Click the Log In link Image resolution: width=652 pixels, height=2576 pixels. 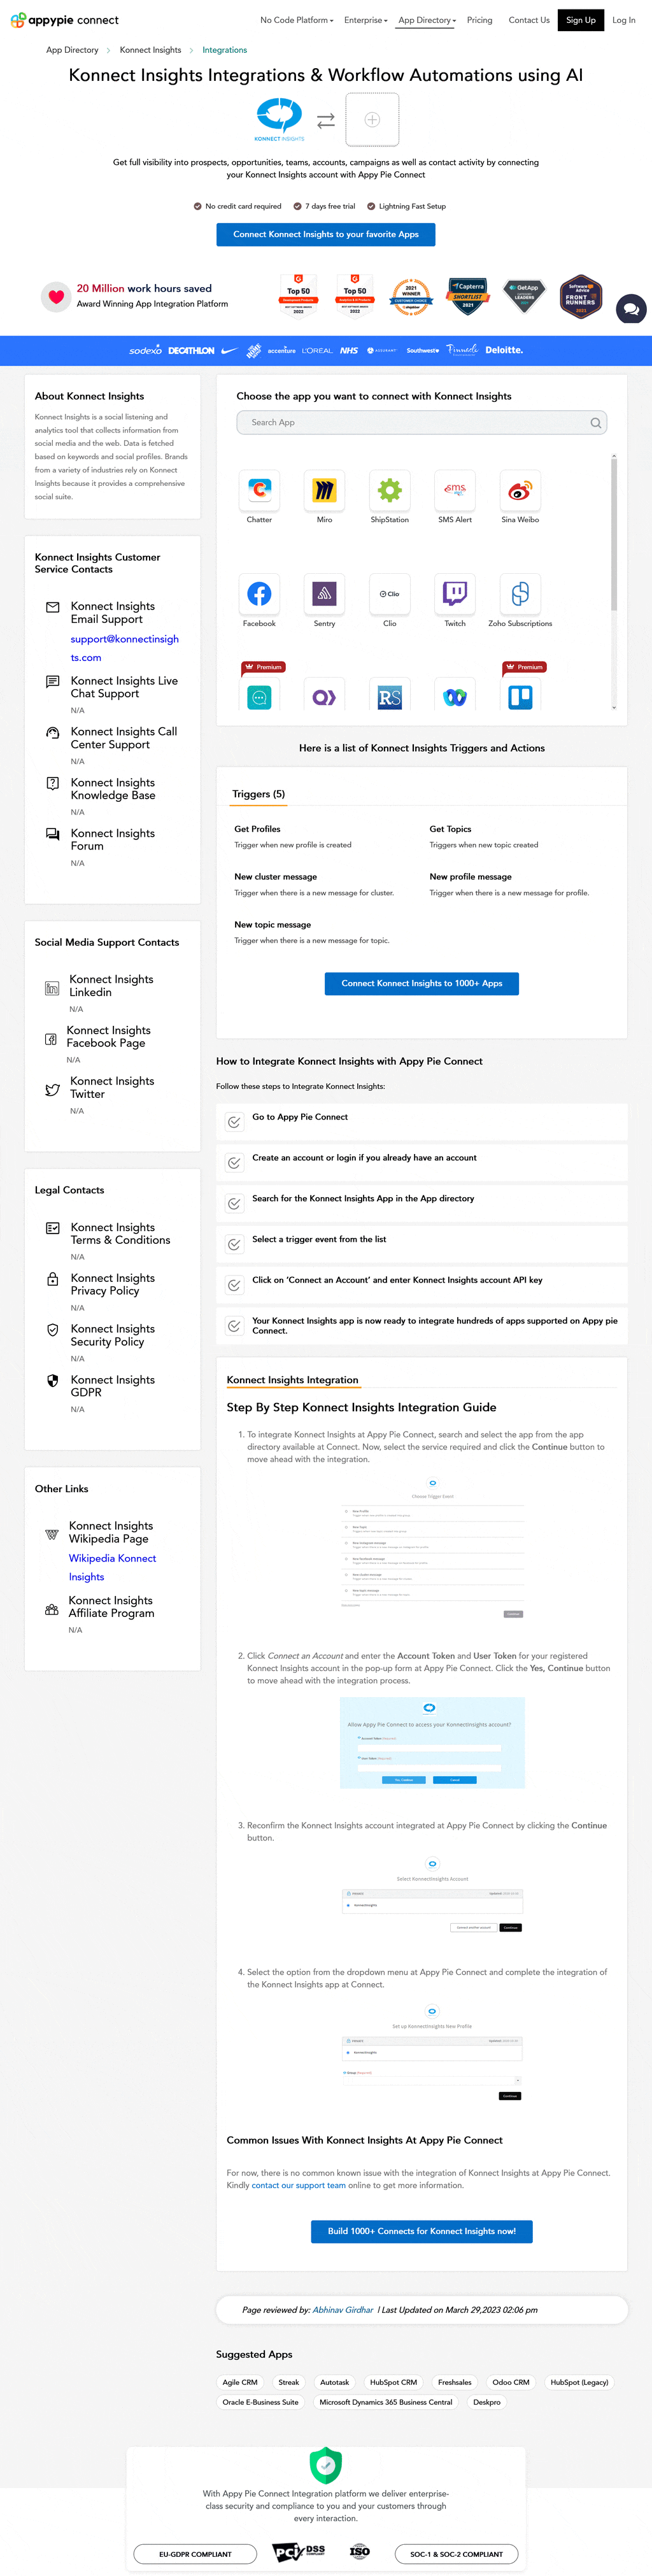tap(624, 20)
